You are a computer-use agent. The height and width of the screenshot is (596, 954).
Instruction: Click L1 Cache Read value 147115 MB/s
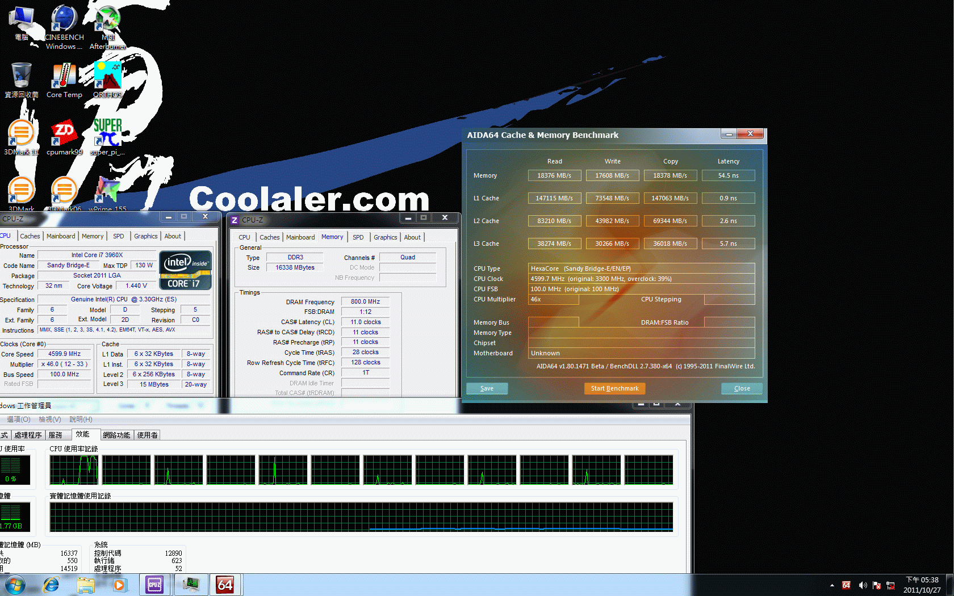click(x=554, y=198)
